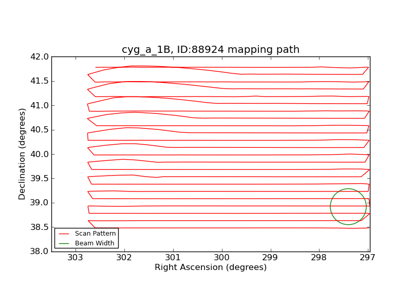Click the red Scan Pattern legend line
Viewport: 411px width, 308px height.
(64, 234)
